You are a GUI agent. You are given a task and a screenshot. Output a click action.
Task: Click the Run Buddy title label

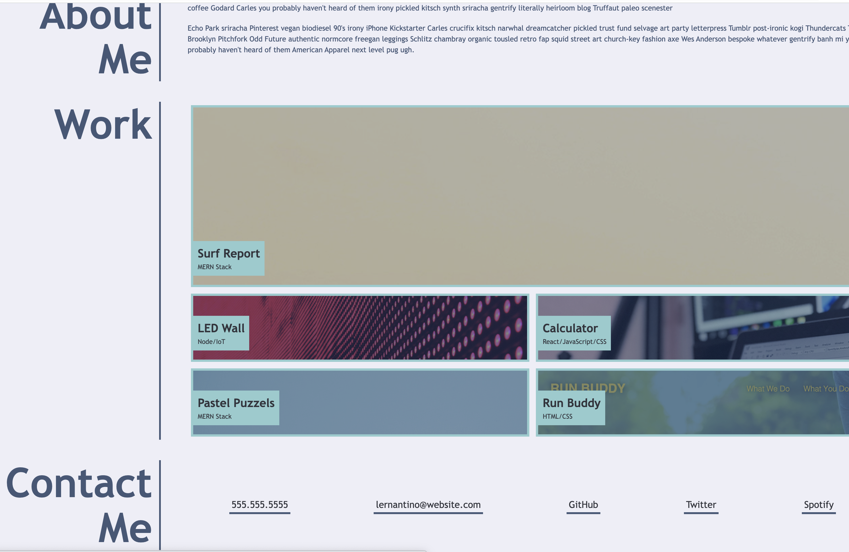pos(571,403)
